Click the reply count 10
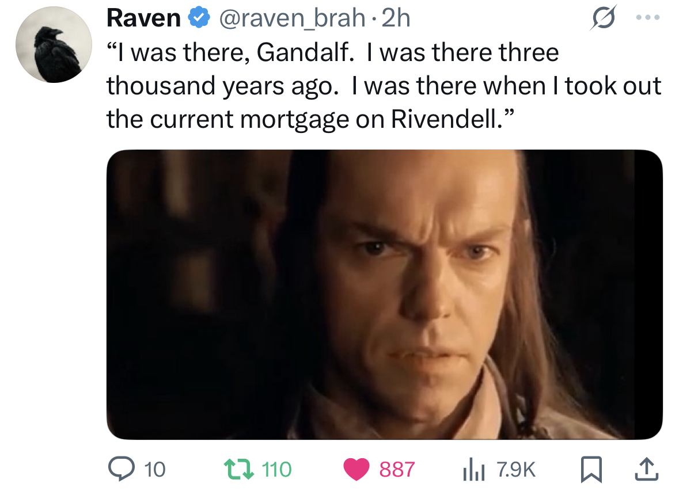 tap(154, 470)
